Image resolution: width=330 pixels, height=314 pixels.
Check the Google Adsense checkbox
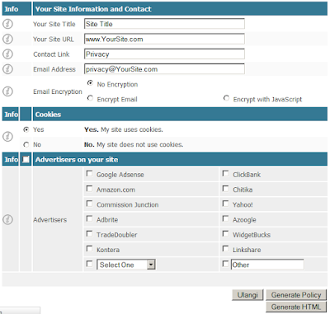89,173
